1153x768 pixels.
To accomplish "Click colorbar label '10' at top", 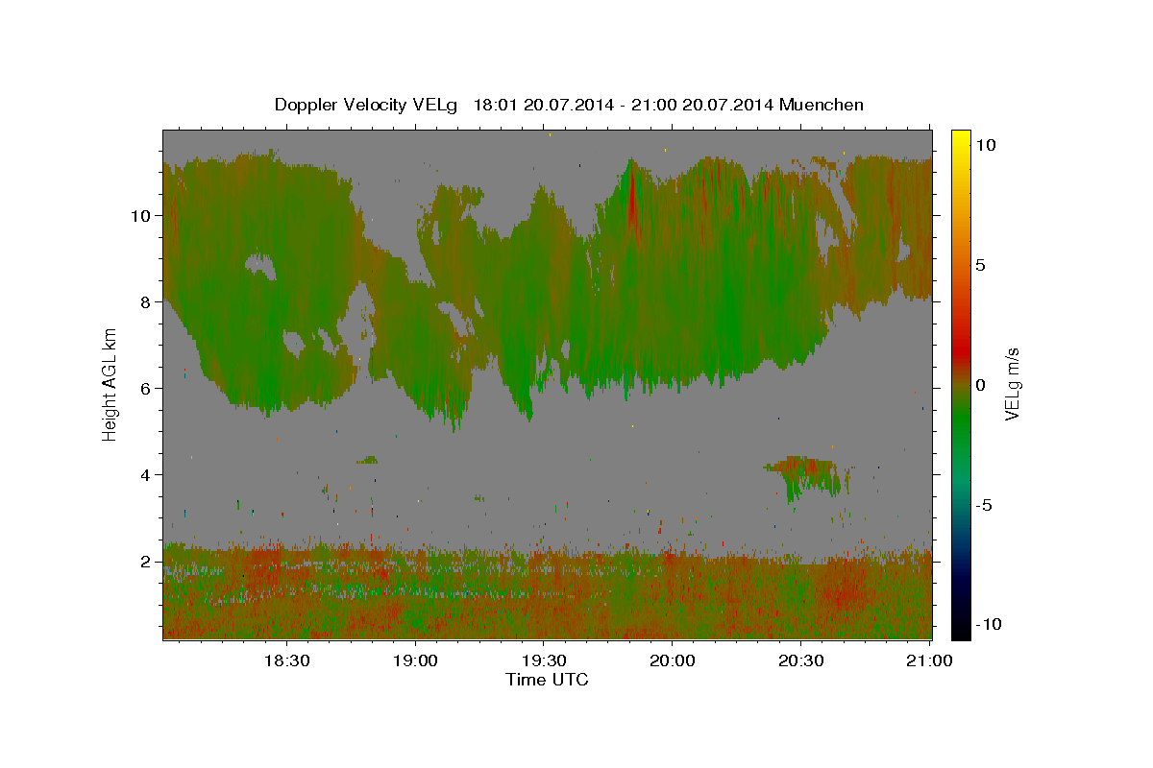I will [986, 145].
